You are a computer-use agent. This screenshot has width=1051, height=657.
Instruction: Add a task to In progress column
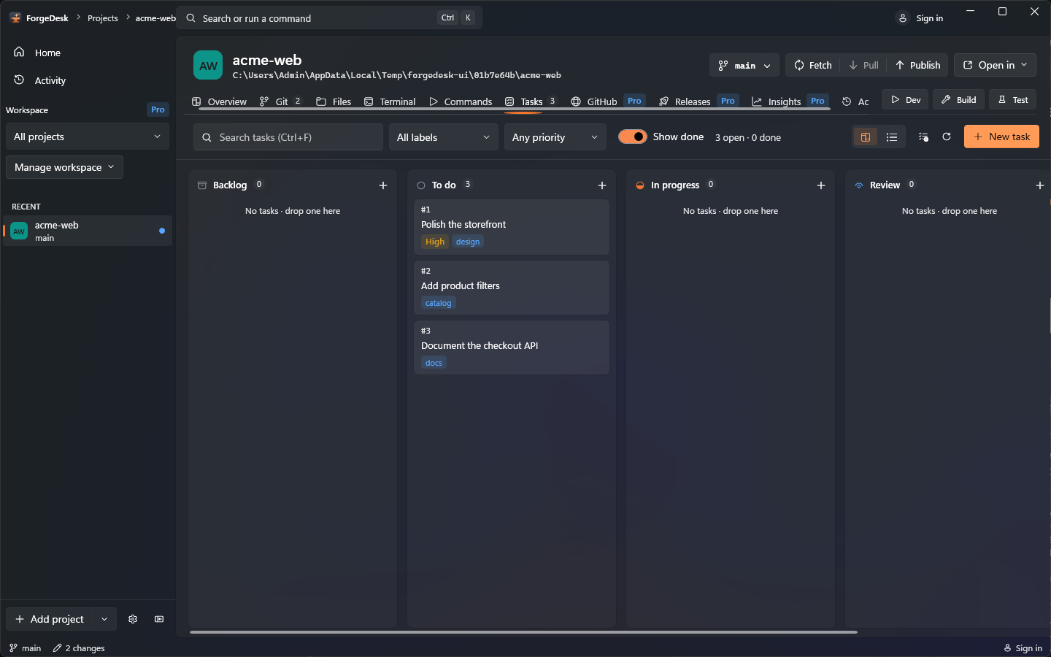(821, 185)
